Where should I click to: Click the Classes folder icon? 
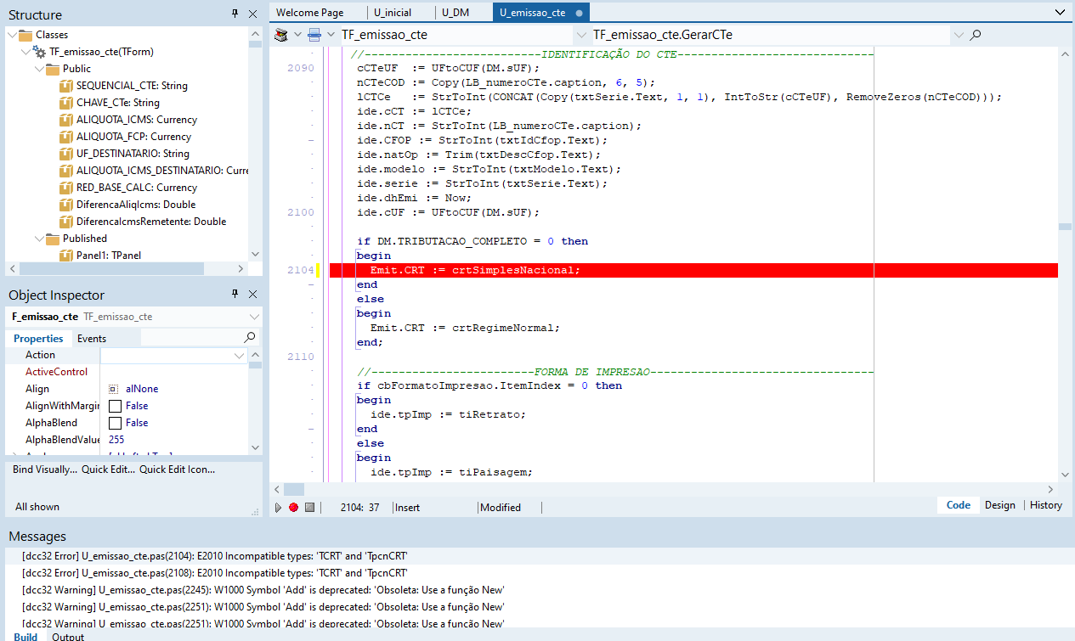[x=25, y=35]
